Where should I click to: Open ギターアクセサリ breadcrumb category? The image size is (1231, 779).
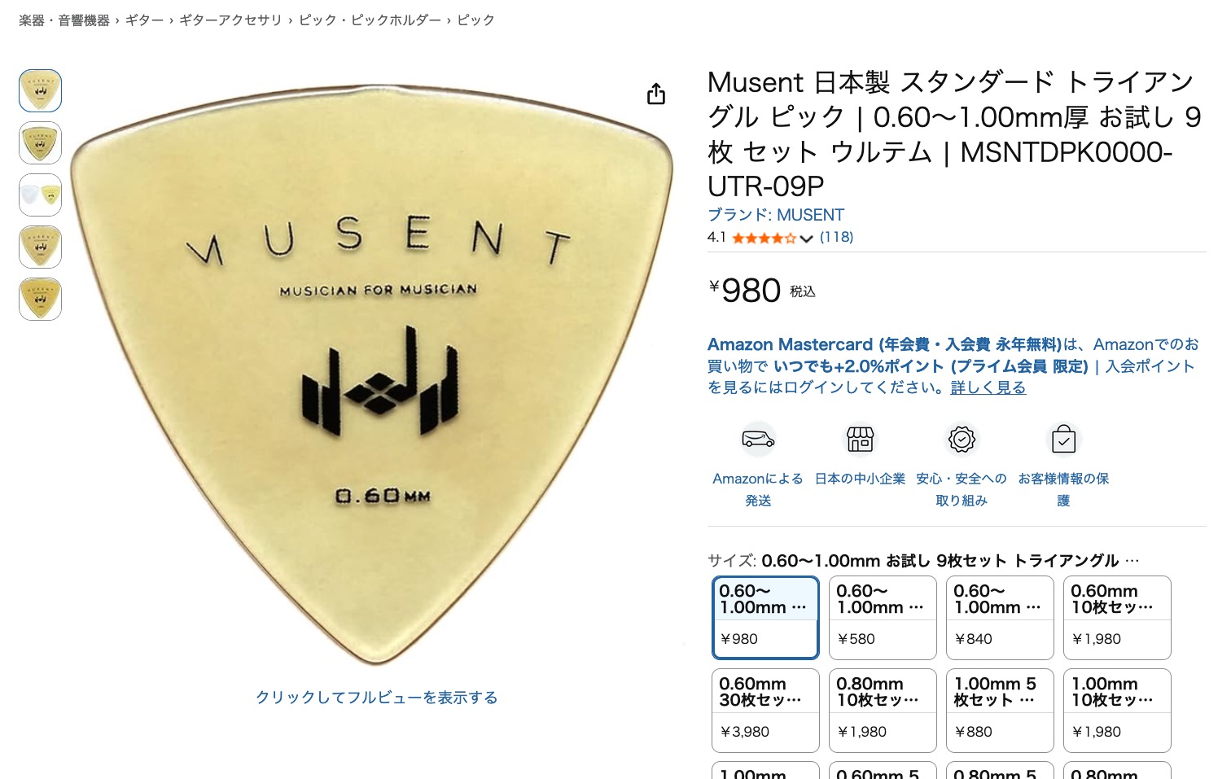click(x=230, y=20)
